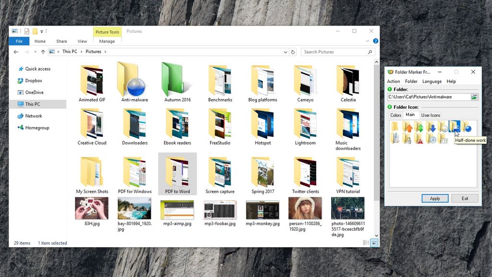
Task: Open the Language menu
Action: click(432, 81)
